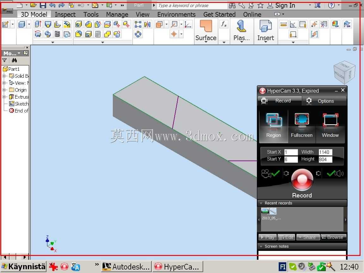Open the fx Parameters tool

(x=224, y=24)
